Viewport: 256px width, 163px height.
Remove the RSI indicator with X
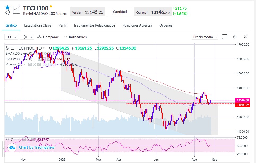click(33, 139)
